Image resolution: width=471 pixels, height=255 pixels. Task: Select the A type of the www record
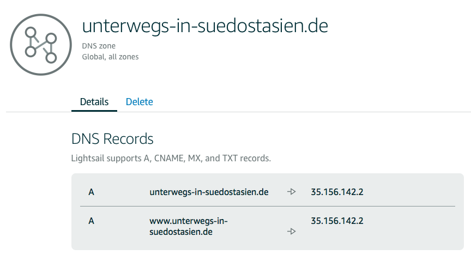pyautogui.click(x=92, y=221)
